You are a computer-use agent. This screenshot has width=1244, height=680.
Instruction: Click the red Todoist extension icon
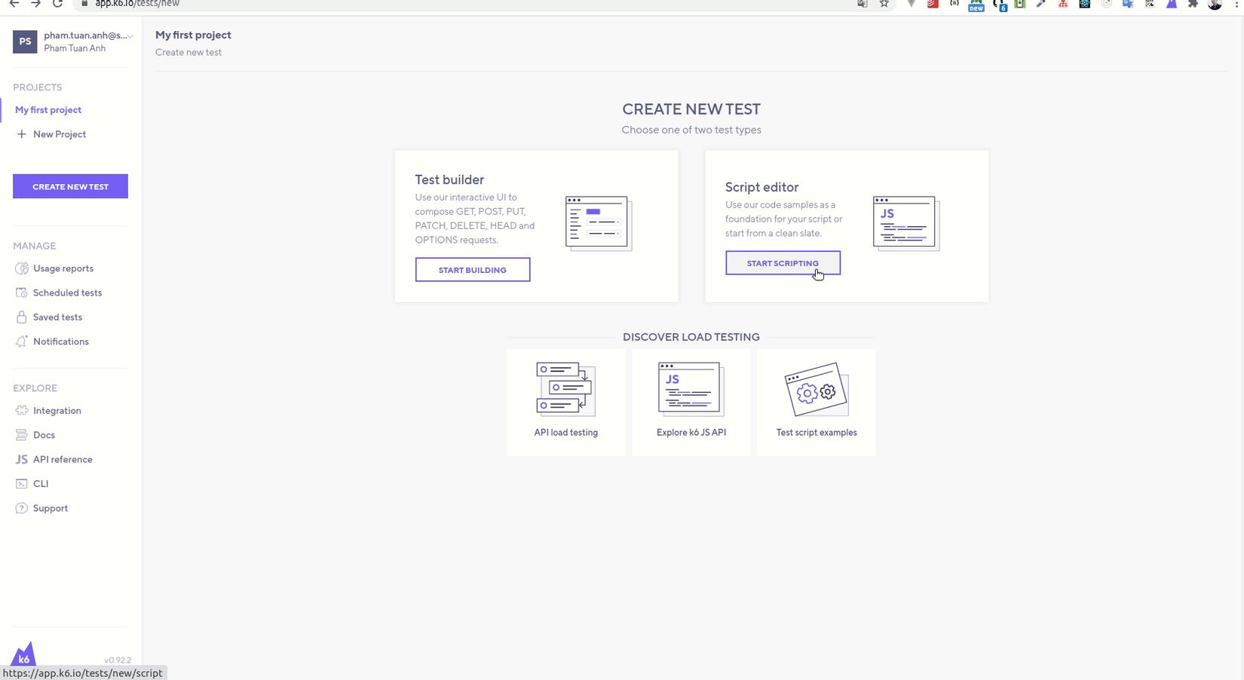click(933, 4)
